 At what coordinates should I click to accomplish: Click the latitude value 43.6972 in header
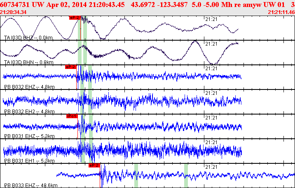[143, 5]
